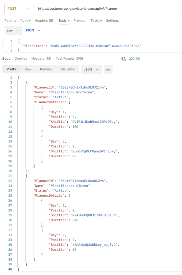The width and height of the screenshot is (182, 275).
Task: Click the network globe icon beside status
Action: click(123, 59)
